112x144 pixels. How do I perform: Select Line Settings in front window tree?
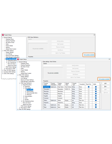[24, 78]
